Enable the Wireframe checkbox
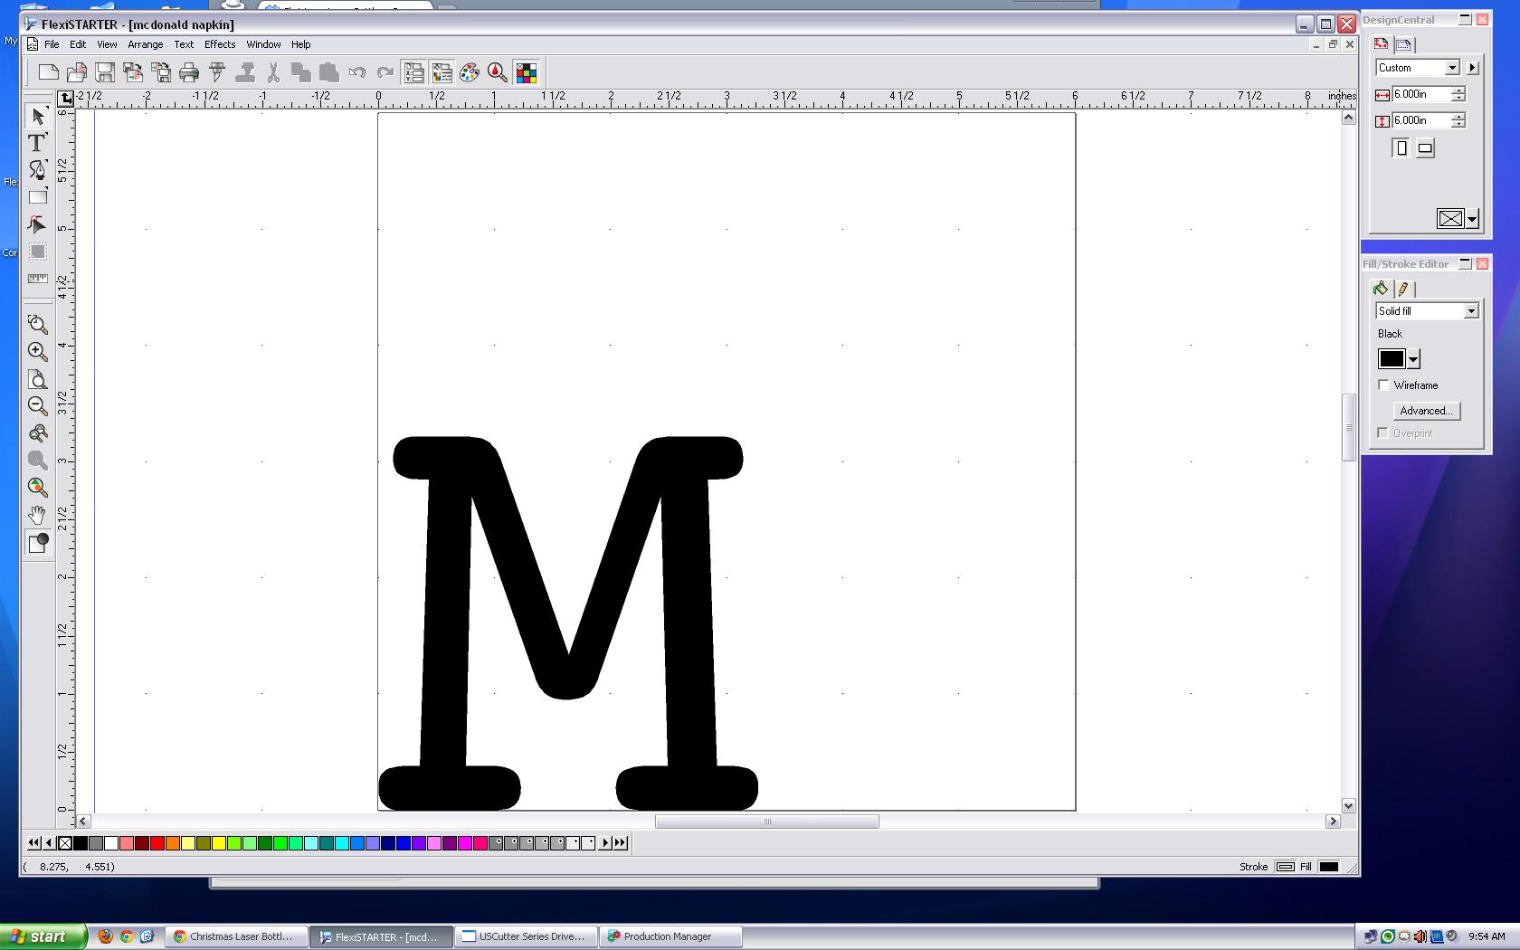This screenshot has width=1520, height=950. 1384,385
